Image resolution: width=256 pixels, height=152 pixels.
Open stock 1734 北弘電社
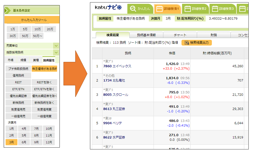[114, 80]
